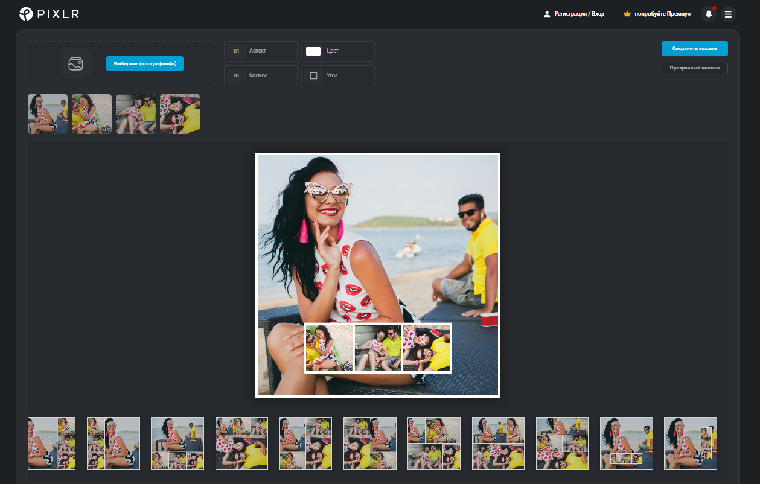Image resolution: width=760 pixels, height=484 pixels.
Task: Click Выберите фотографию(и) button
Action: pos(145,64)
